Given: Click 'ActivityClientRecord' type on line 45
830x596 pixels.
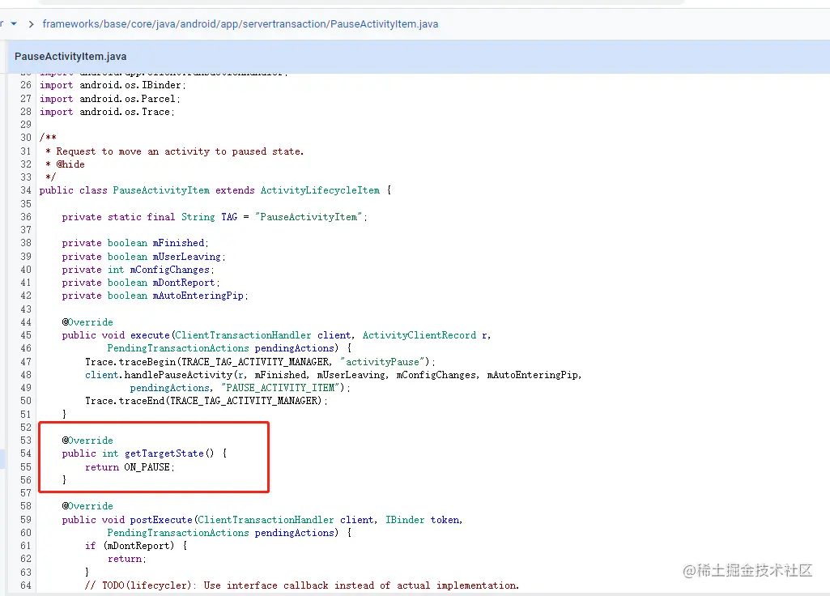Looking at the screenshot, I should (419, 335).
